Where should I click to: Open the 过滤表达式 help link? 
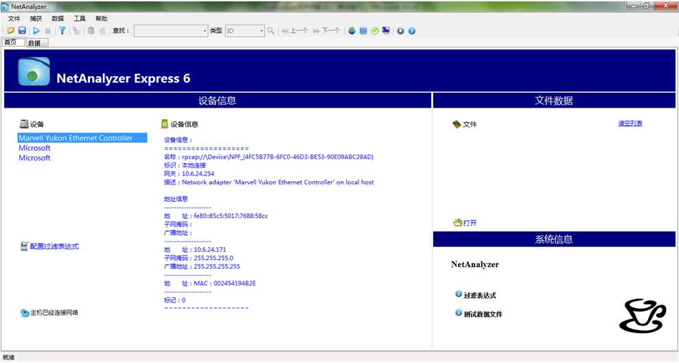[480, 296]
